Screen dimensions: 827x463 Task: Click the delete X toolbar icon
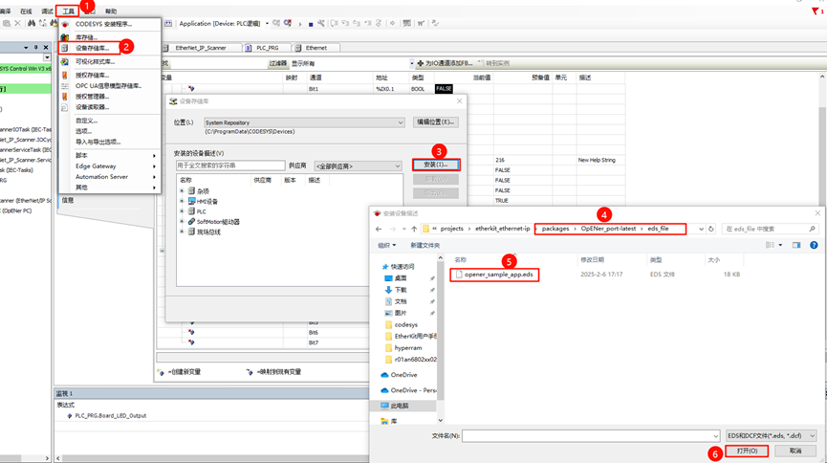point(18,23)
